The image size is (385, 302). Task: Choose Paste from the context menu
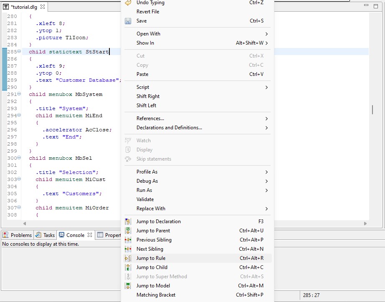pos(142,74)
